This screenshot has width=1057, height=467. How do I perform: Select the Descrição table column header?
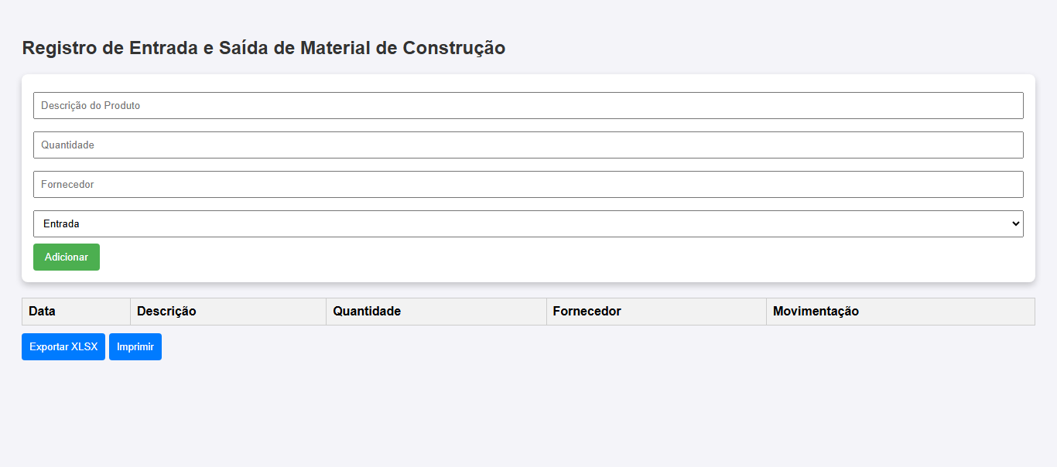click(166, 312)
